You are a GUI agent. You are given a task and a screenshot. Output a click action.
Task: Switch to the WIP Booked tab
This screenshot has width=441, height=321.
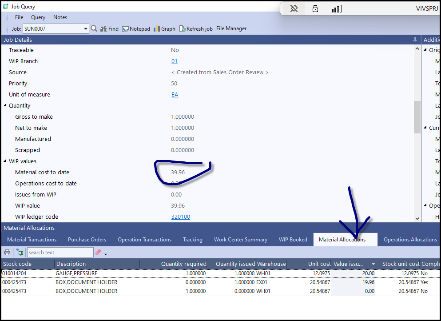pos(293,240)
